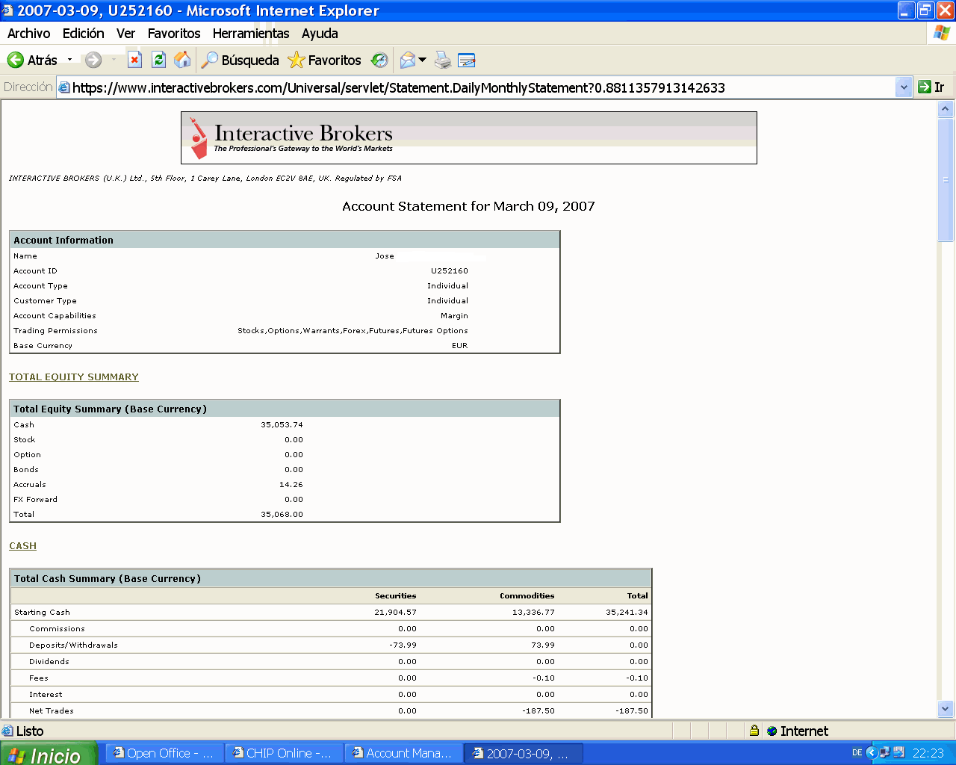956x765 pixels.
Task: Click the Windows flag throbber icon
Action: click(941, 34)
